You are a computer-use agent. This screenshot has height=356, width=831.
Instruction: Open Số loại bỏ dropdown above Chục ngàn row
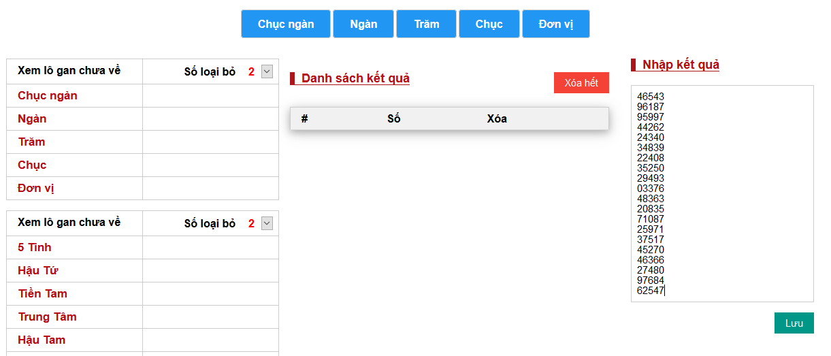pos(267,71)
